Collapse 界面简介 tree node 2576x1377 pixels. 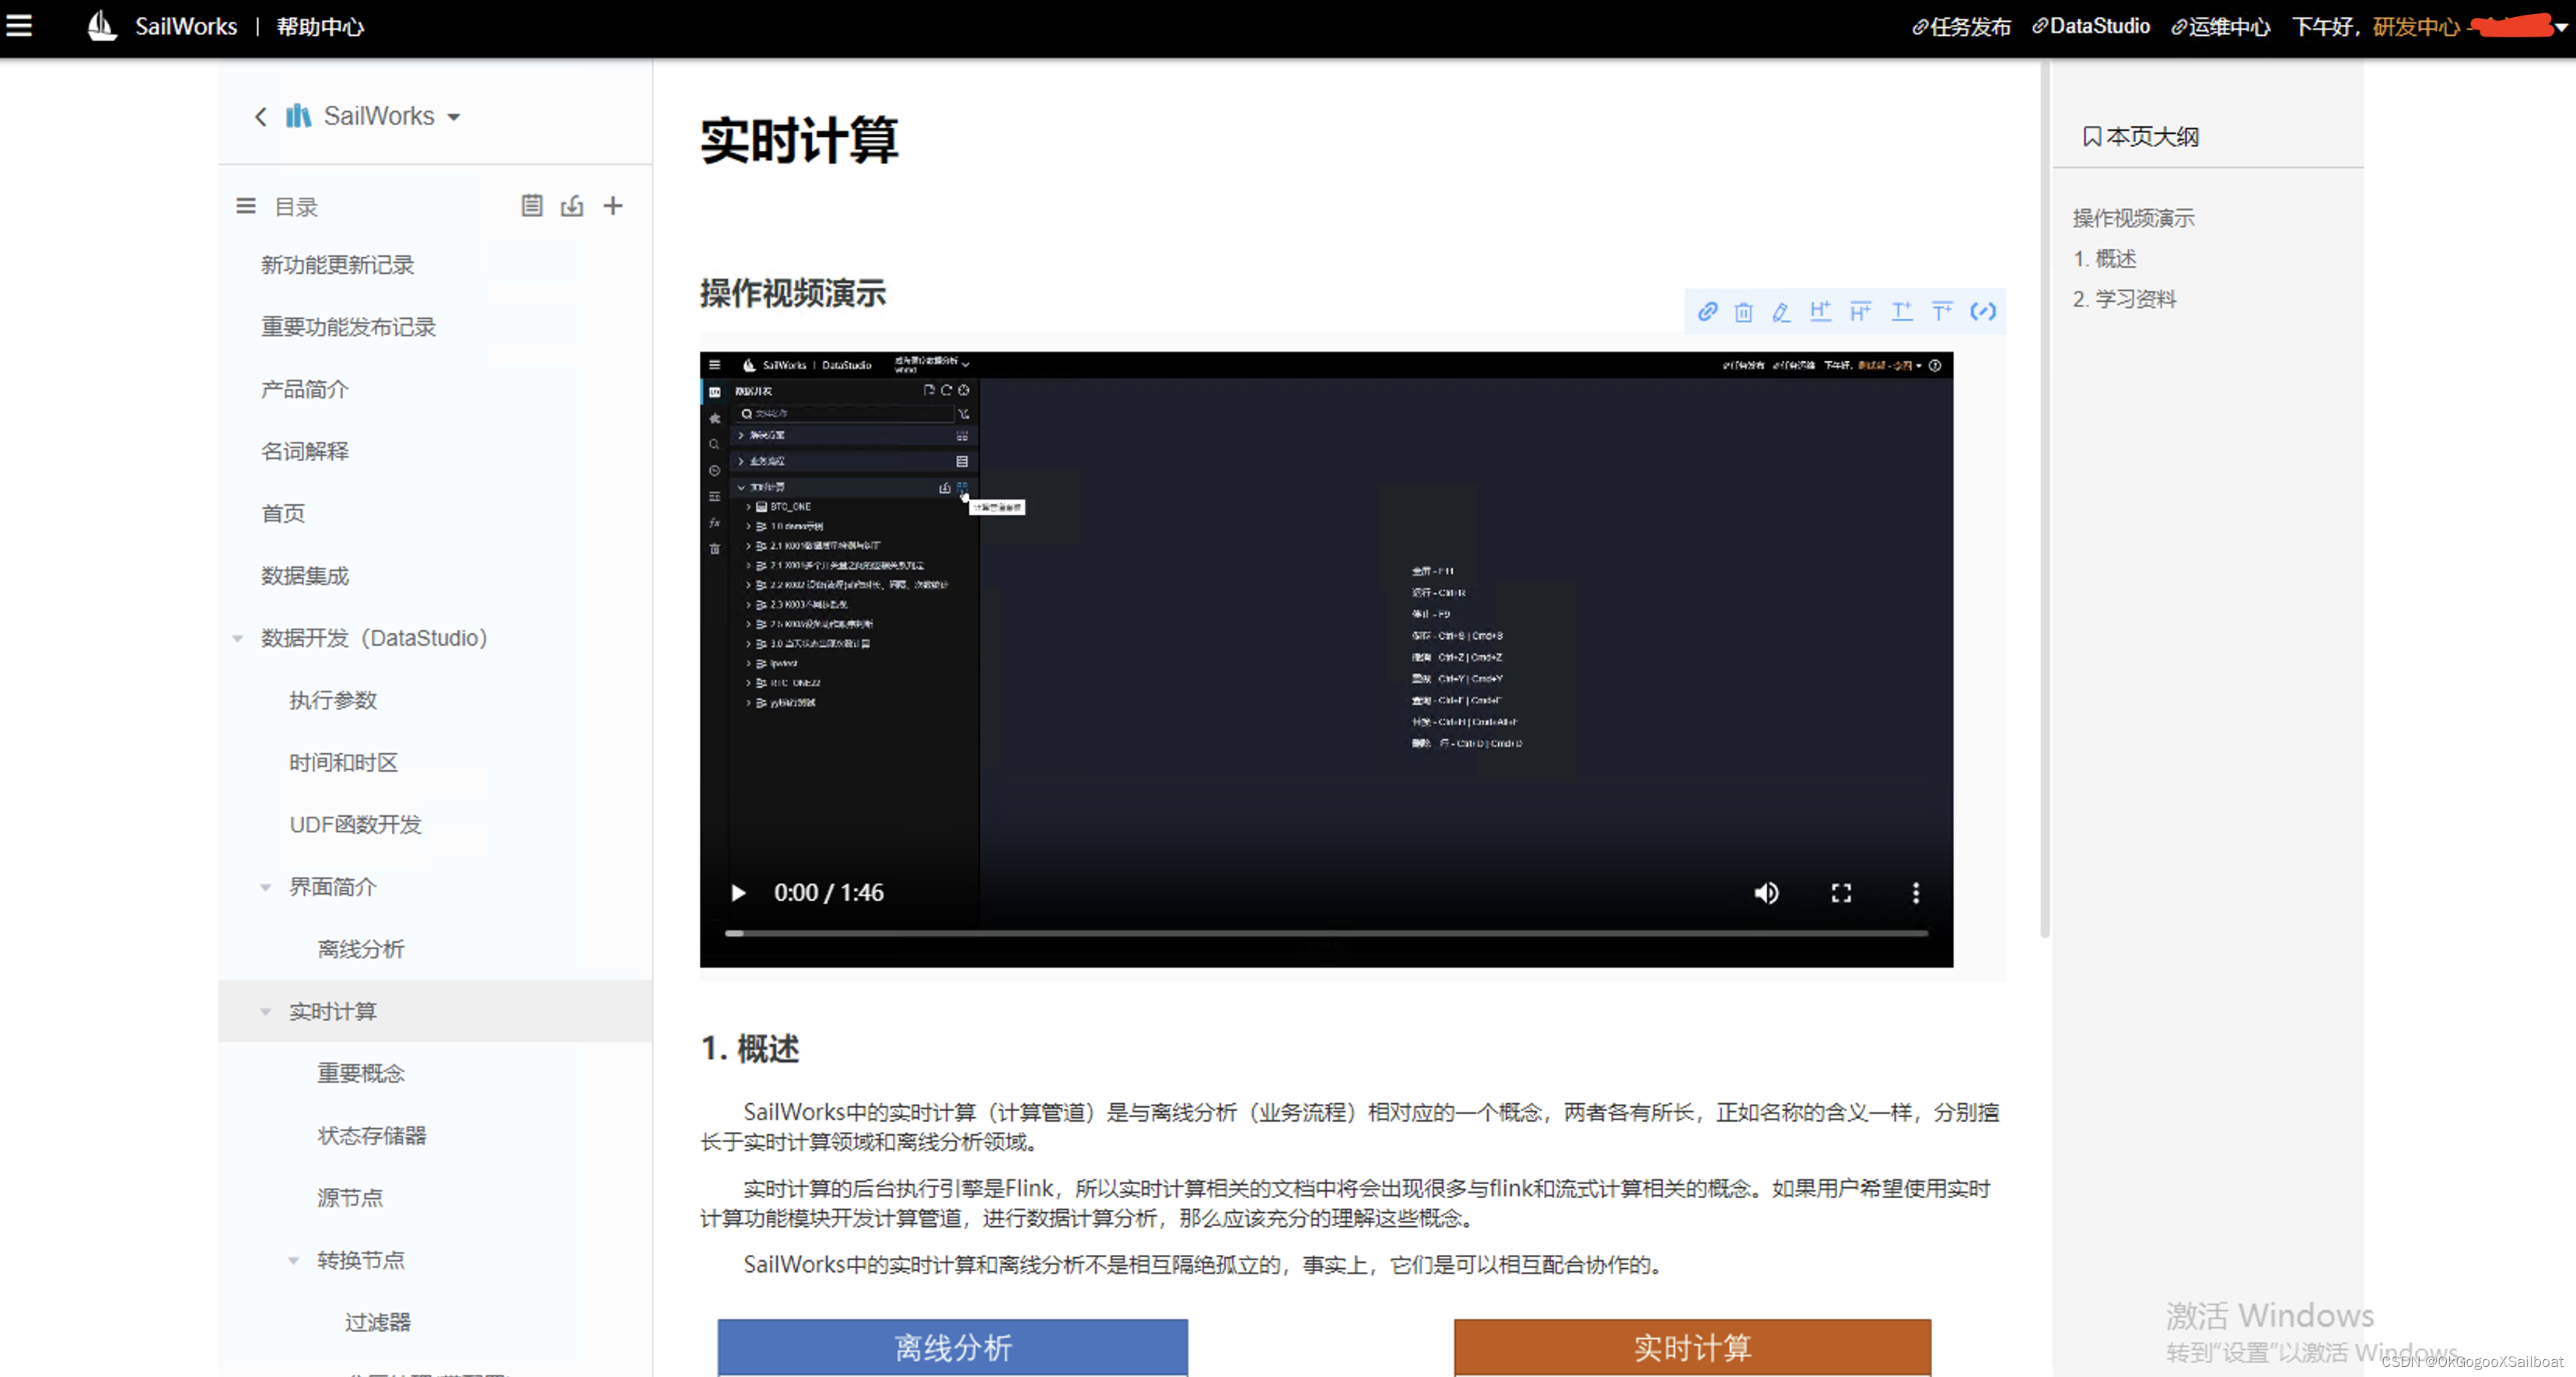point(266,888)
